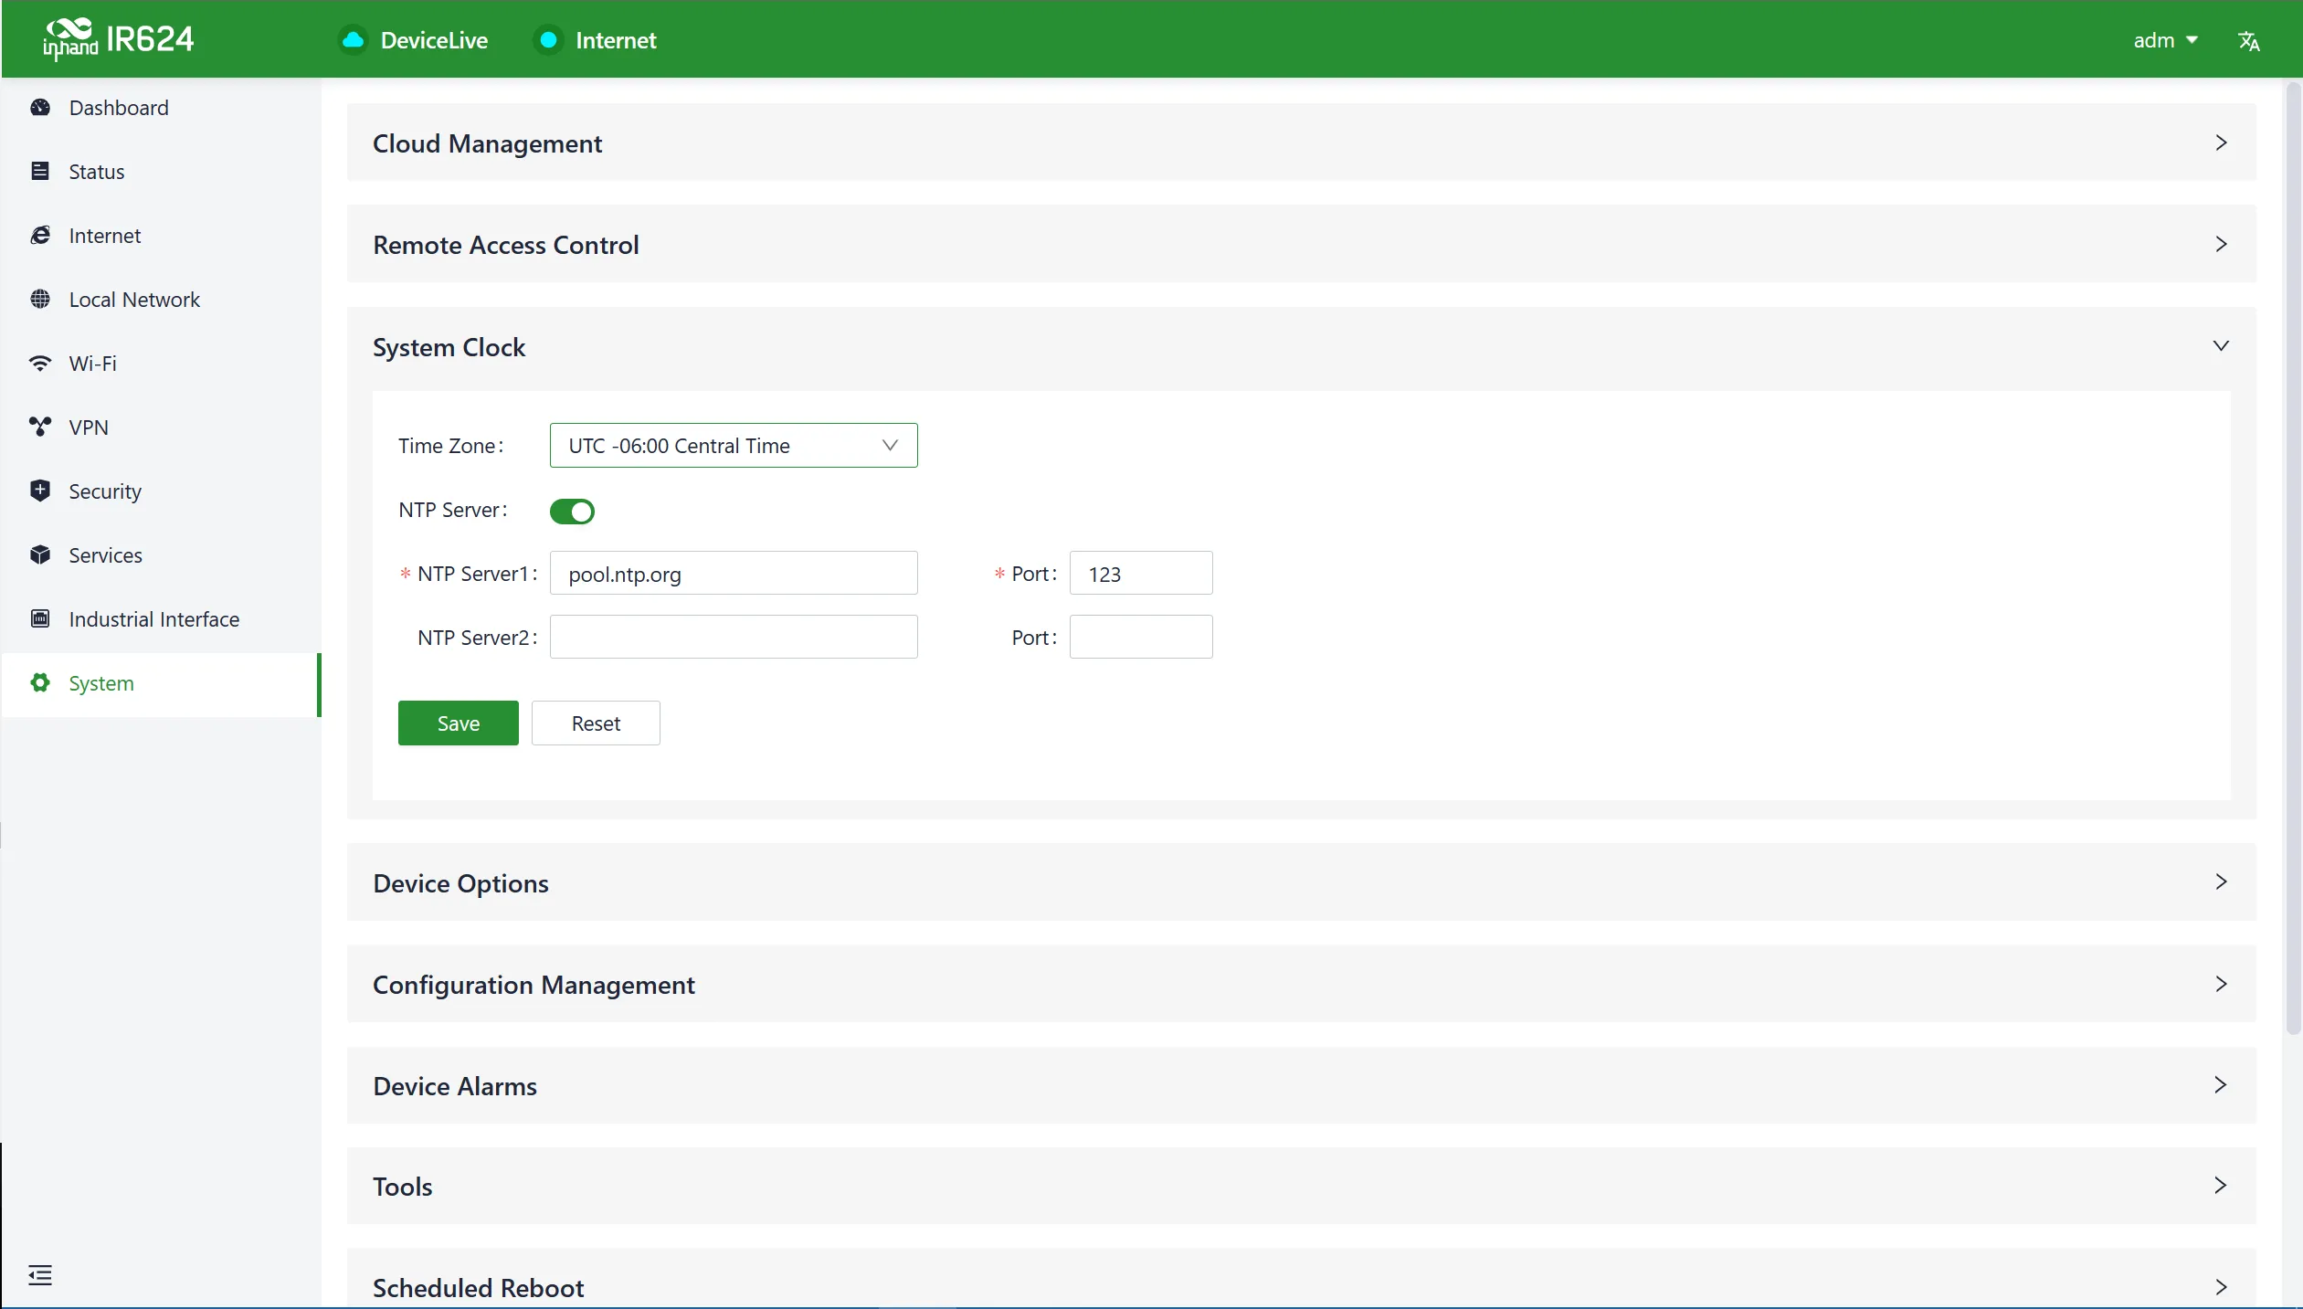Open the adm user dropdown
The image size is (2303, 1309).
(2165, 40)
